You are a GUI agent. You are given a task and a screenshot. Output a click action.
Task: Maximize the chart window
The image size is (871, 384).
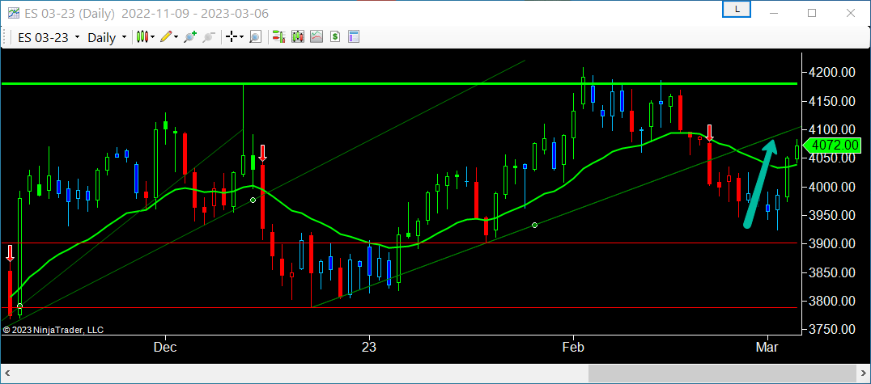tap(812, 13)
